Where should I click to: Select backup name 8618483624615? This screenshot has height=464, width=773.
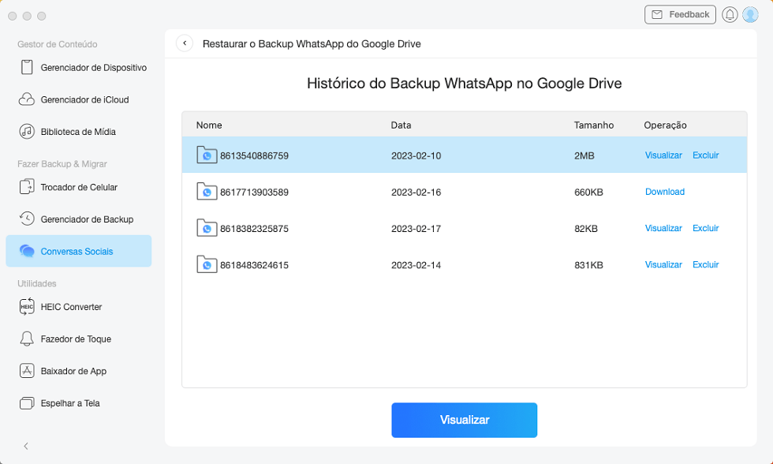tap(254, 265)
